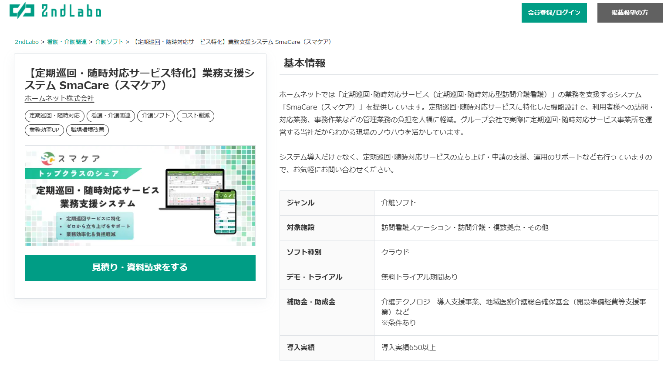Click the 基本情報 heading
The height and width of the screenshot is (367, 671).
click(x=304, y=63)
